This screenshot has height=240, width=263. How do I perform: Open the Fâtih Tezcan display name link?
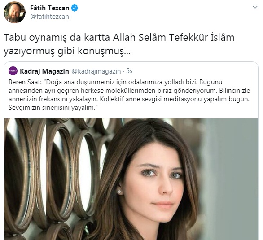50,8
